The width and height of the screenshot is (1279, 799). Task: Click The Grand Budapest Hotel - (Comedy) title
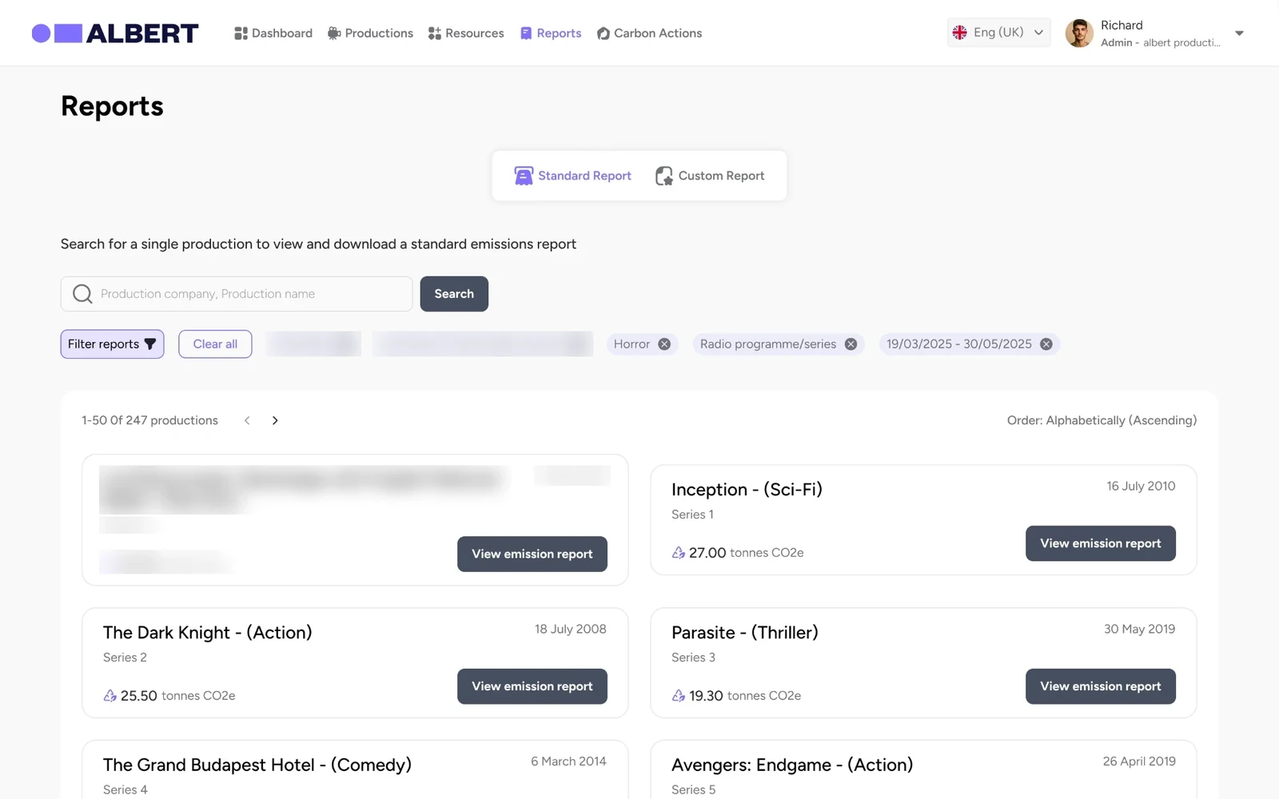257,765
